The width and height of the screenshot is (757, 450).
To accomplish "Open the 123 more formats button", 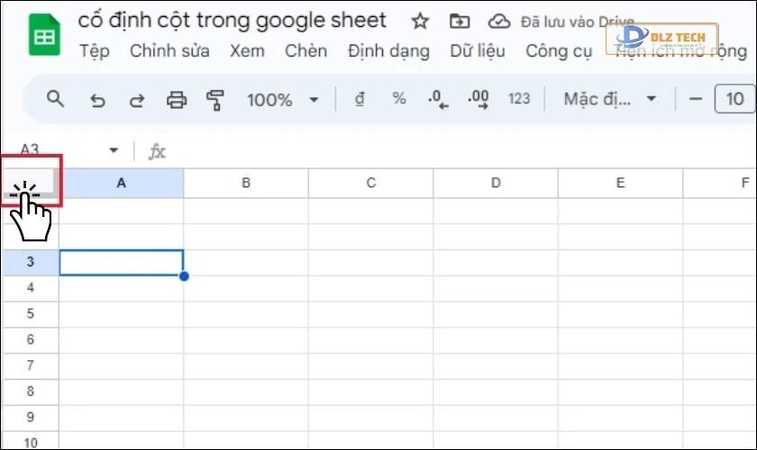I will point(519,99).
